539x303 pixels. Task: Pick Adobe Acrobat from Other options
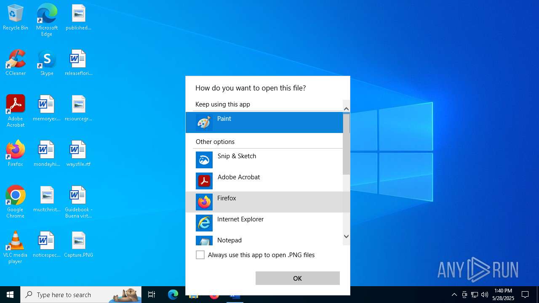[x=264, y=181]
